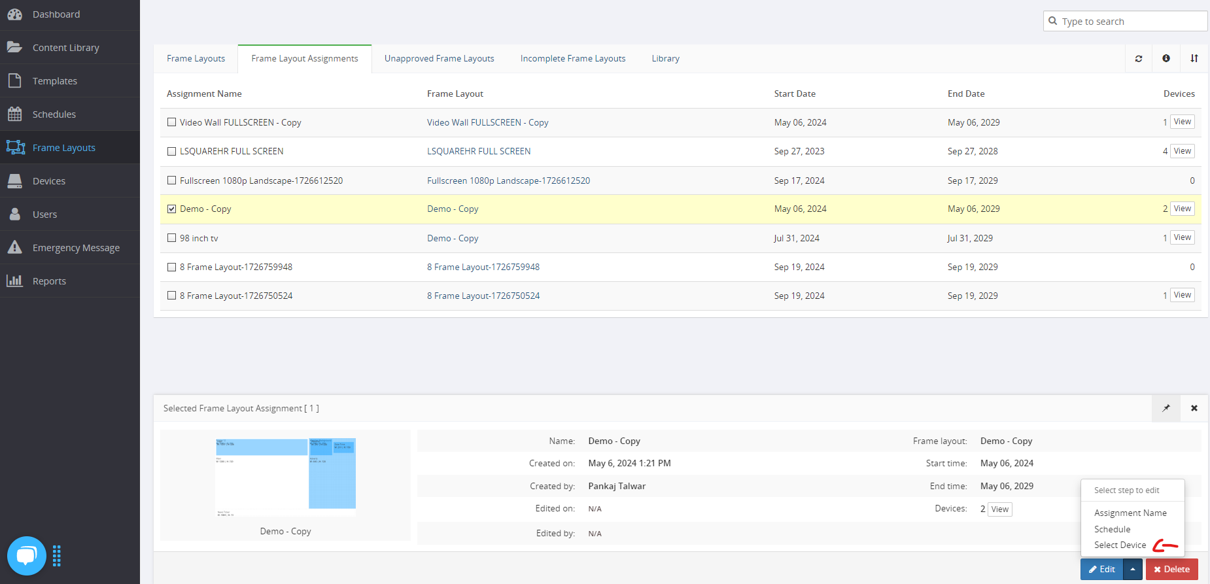View devices for LSQUAREHR FULL SCREEN
The width and height of the screenshot is (1210, 584).
pos(1182,151)
